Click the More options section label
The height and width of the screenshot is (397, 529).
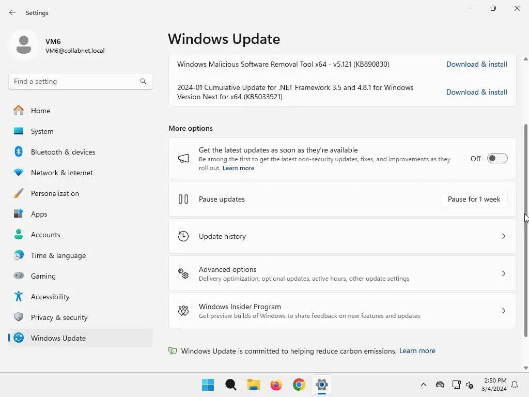click(x=191, y=128)
